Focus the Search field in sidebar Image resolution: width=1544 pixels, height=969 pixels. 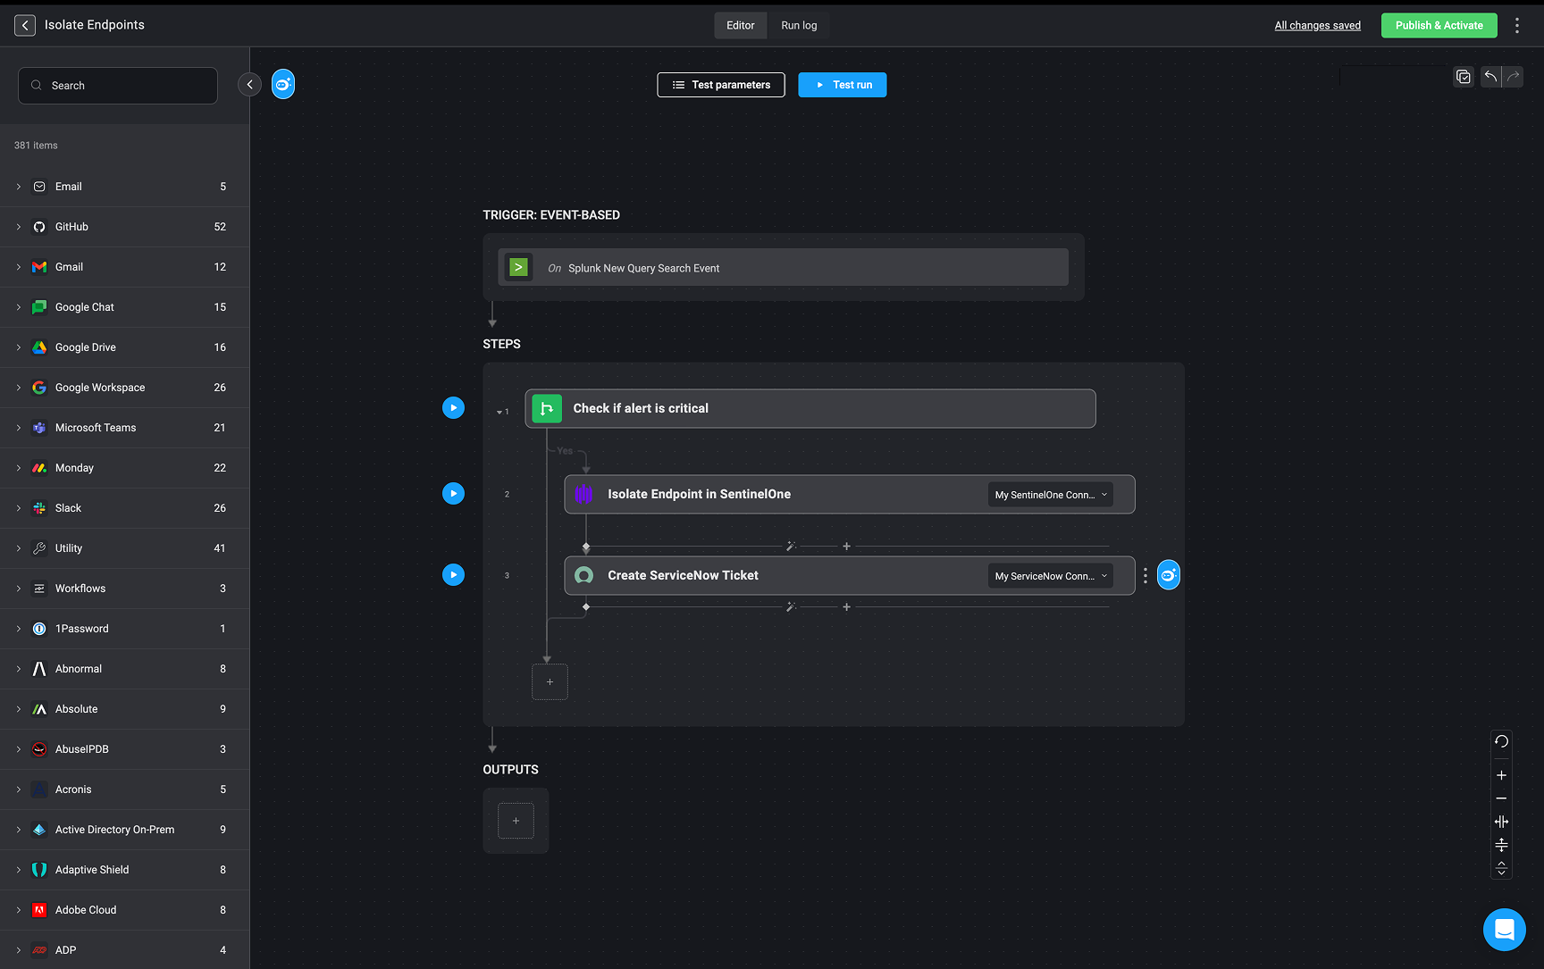118,86
